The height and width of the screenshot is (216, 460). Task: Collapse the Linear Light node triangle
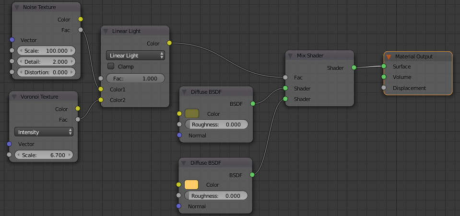point(106,31)
